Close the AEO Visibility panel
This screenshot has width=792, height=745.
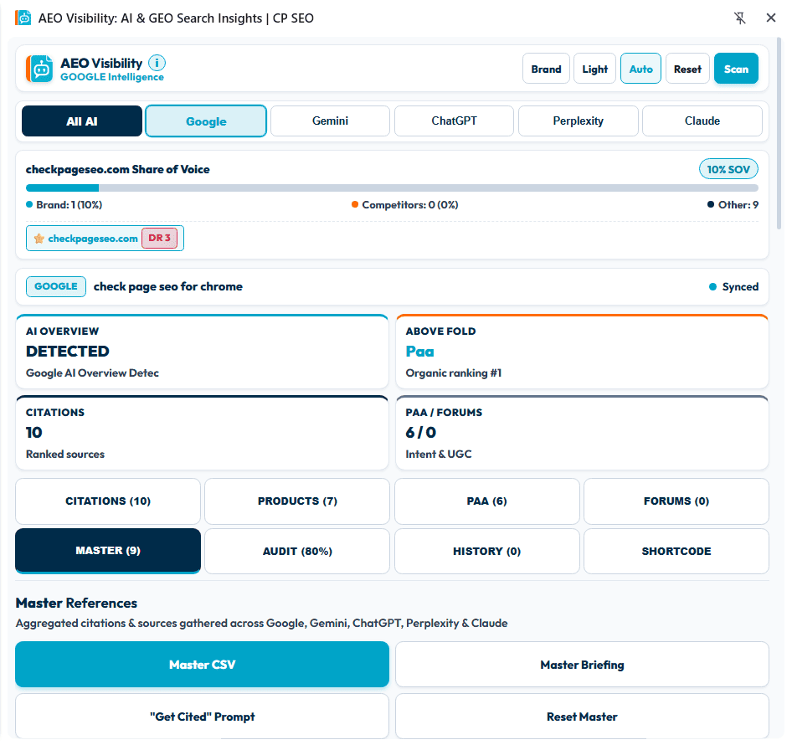[x=771, y=18]
